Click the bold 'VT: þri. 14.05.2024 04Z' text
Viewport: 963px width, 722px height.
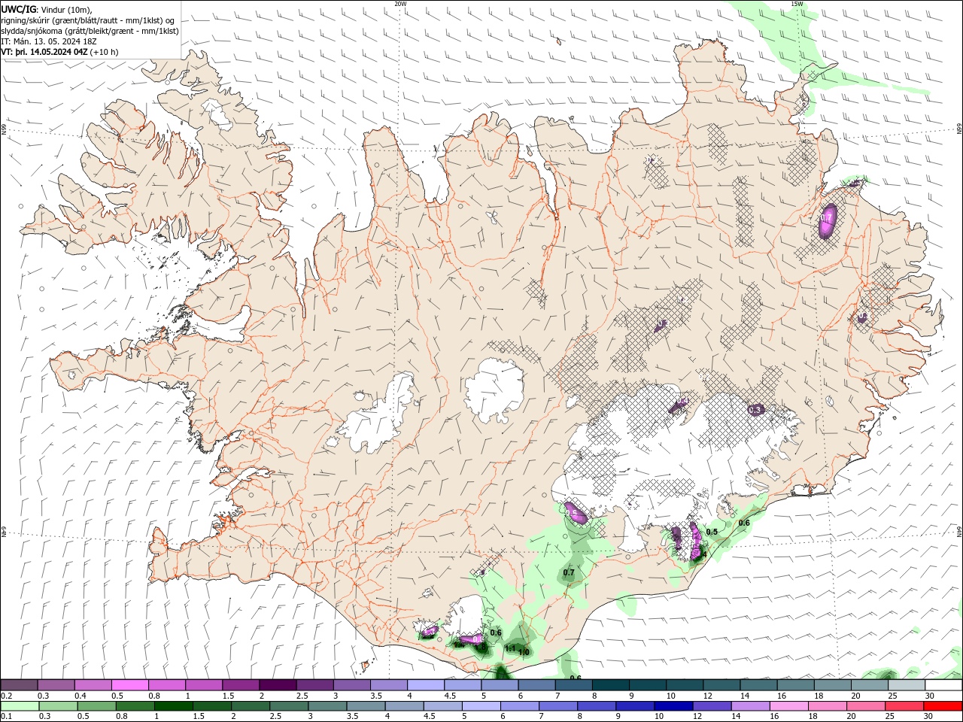(x=44, y=52)
